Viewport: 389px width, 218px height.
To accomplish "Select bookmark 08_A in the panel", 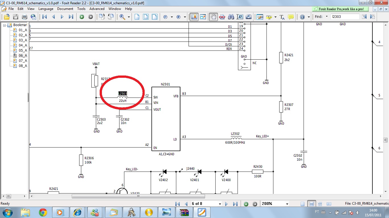I will click(x=23, y=66).
